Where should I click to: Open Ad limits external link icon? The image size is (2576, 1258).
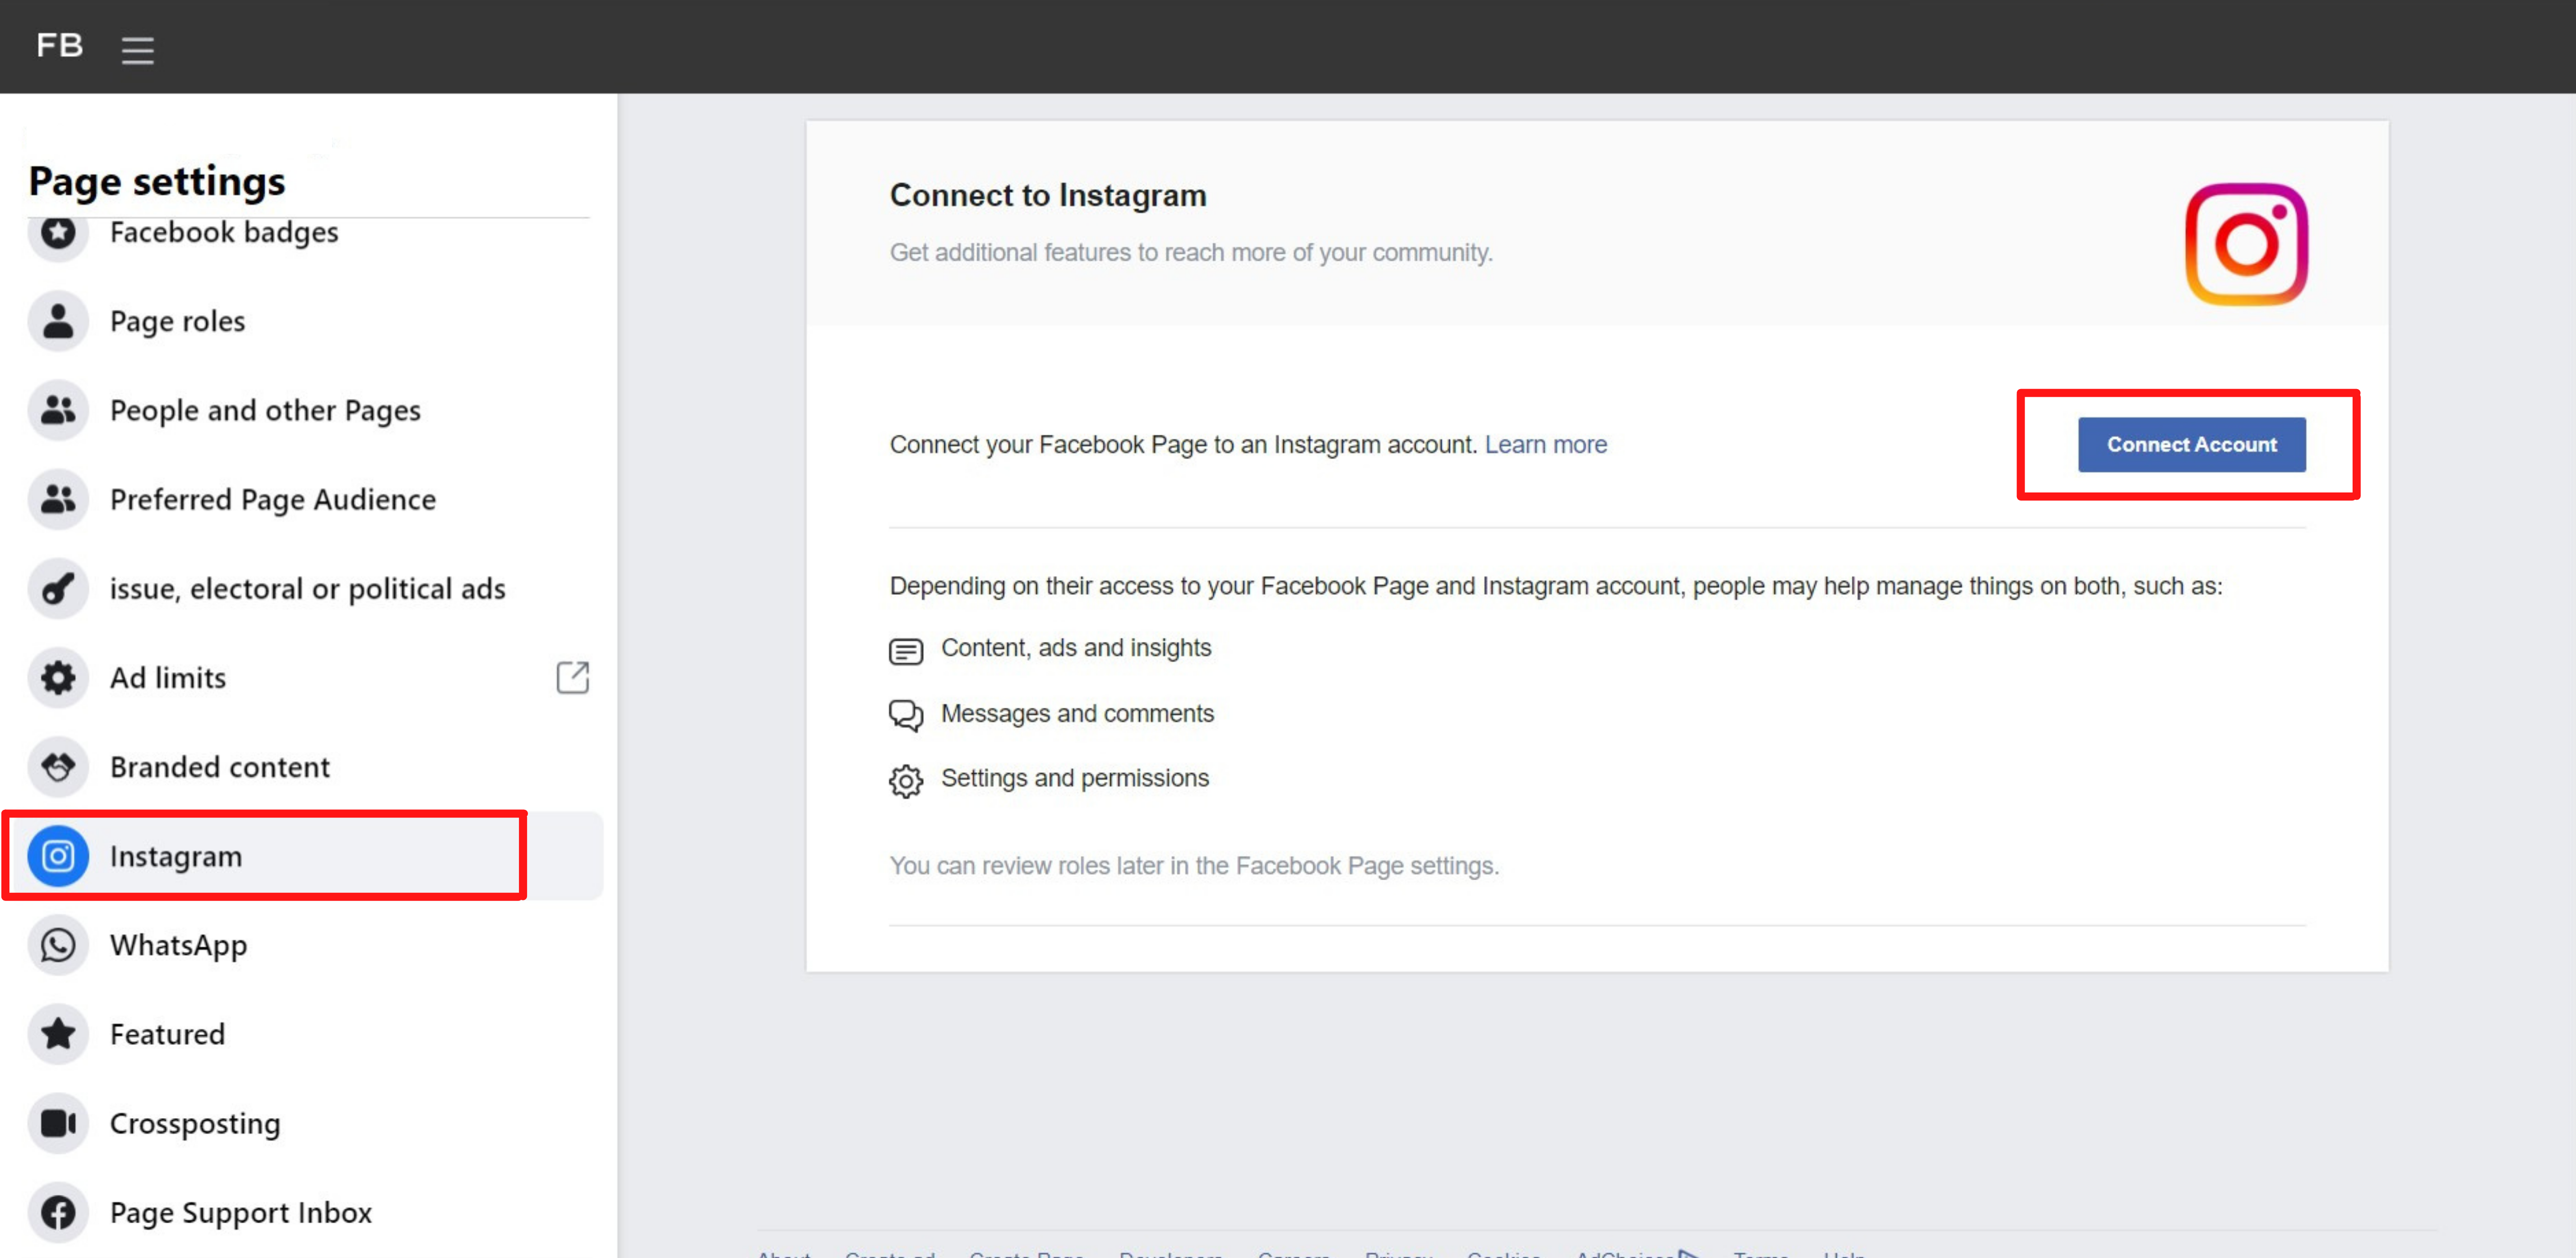tap(572, 677)
